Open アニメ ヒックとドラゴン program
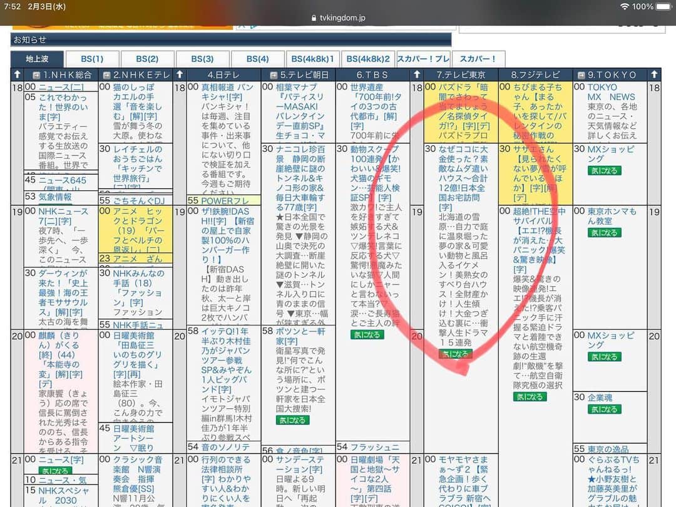Viewport: 676px width, 507px height. pyautogui.click(x=137, y=230)
